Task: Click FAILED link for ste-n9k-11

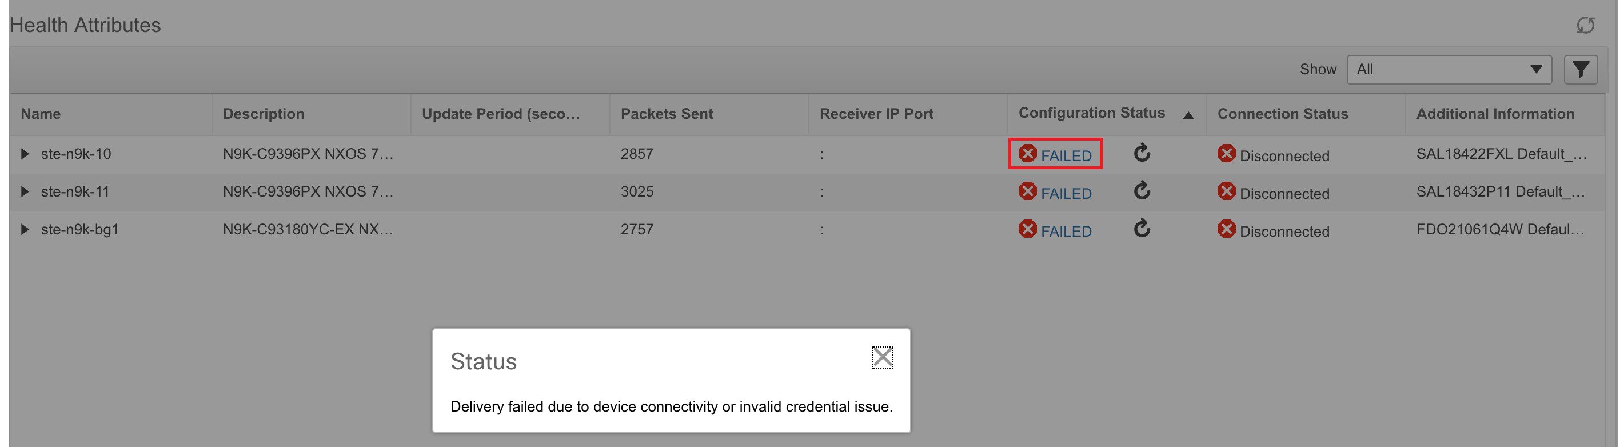Action: (1066, 194)
